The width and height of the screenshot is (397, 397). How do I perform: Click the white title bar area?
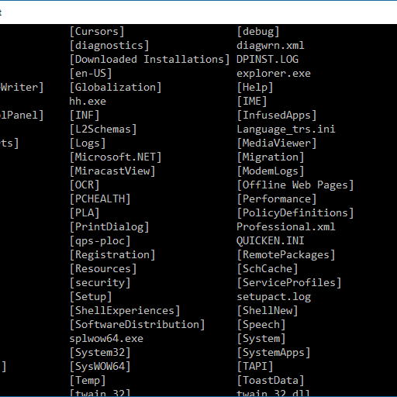pyautogui.click(x=198, y=12)
